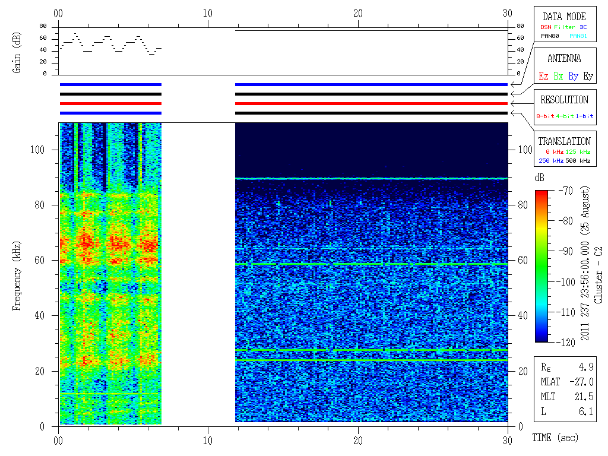608x456 pixels.
Task: Select the black Ey antenna label
Action: pos(588,76)
